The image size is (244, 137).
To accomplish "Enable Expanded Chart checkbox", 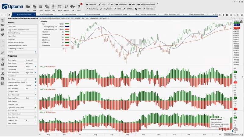I will pos(35,104).
